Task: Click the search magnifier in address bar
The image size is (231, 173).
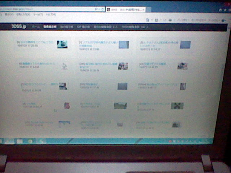Action: click(x=96, y=8)
